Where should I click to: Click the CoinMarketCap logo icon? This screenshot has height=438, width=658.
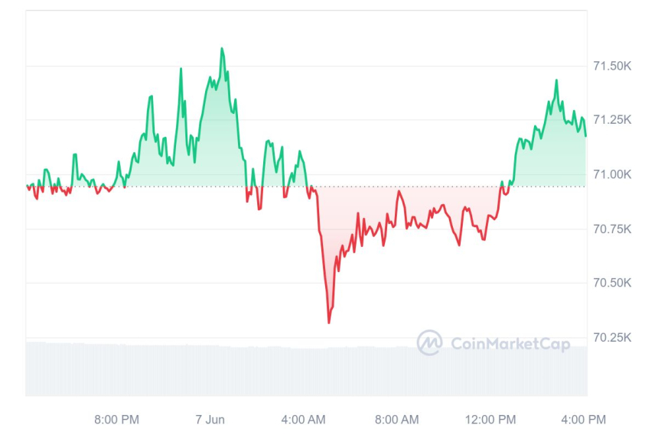pyautogui.click(x=429, y=342)
